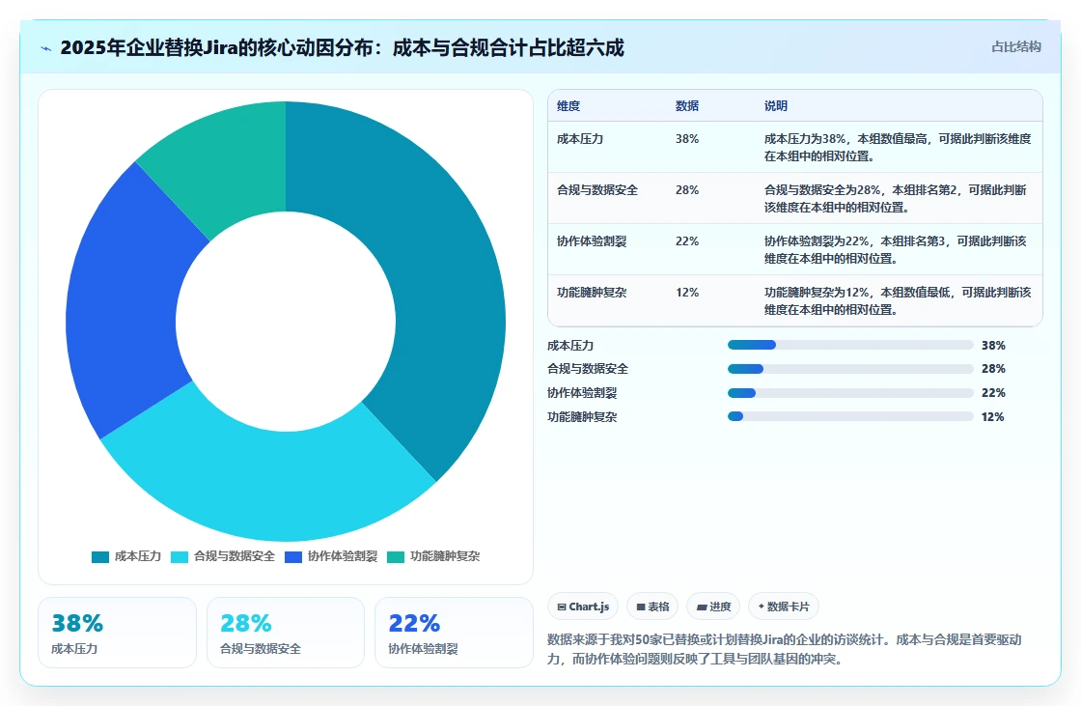Click description text mentioning 本组数值最高
1081x706 pixels.
898,147
